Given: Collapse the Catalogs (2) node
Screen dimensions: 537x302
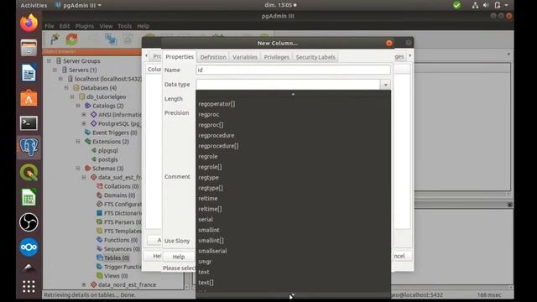Looking at the screenshot, I should tap(78, 106).
